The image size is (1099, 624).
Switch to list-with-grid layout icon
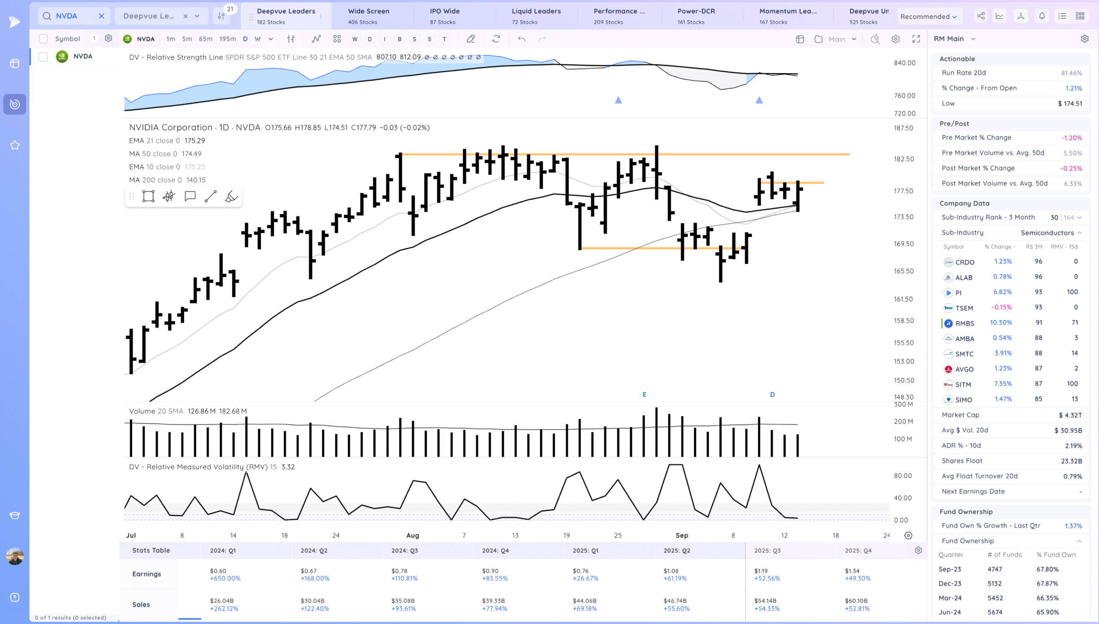click(x=1080, y=16)
